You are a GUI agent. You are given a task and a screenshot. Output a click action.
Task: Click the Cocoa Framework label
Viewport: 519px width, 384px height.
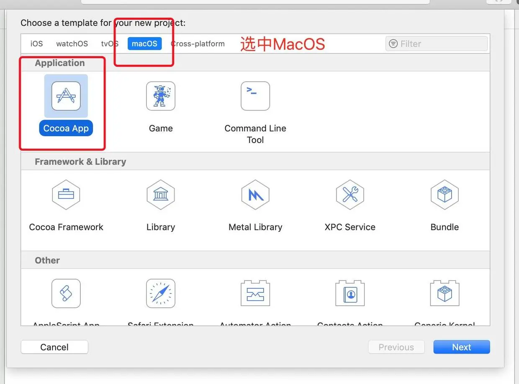click(66, 227)
